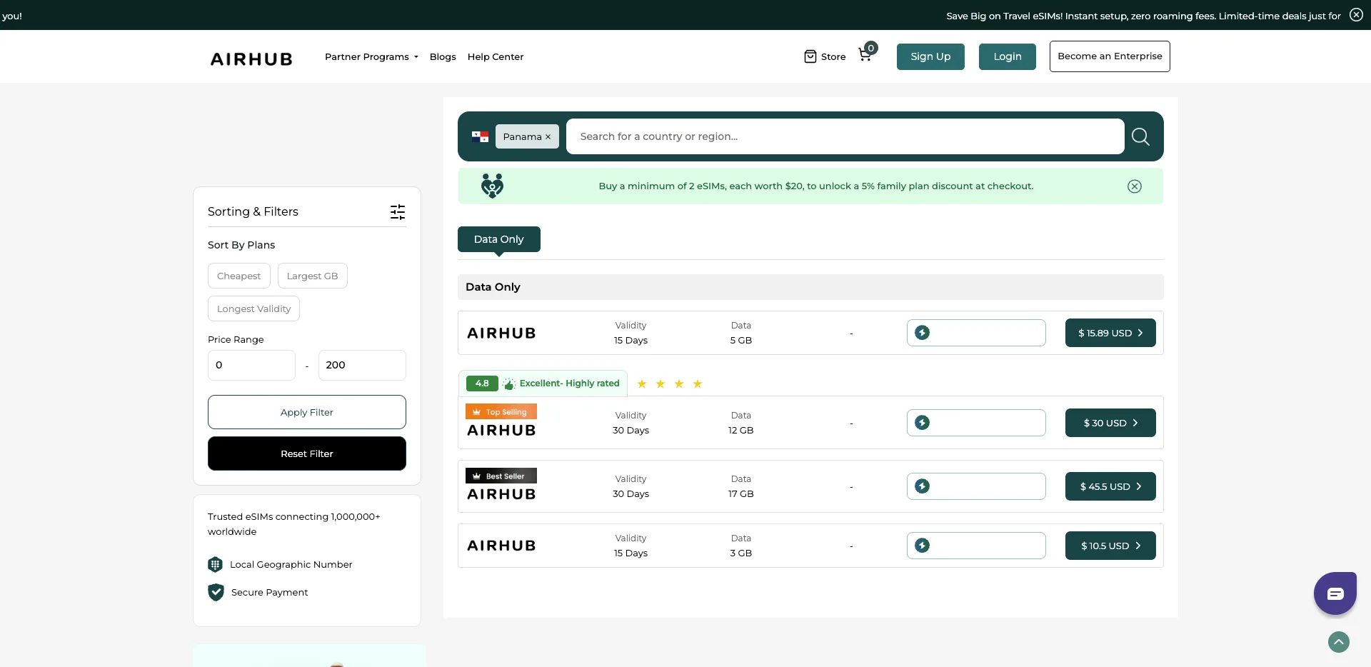Click the country or region search box
Screen dimensions: 1371x667
click(x=845, y=136)
